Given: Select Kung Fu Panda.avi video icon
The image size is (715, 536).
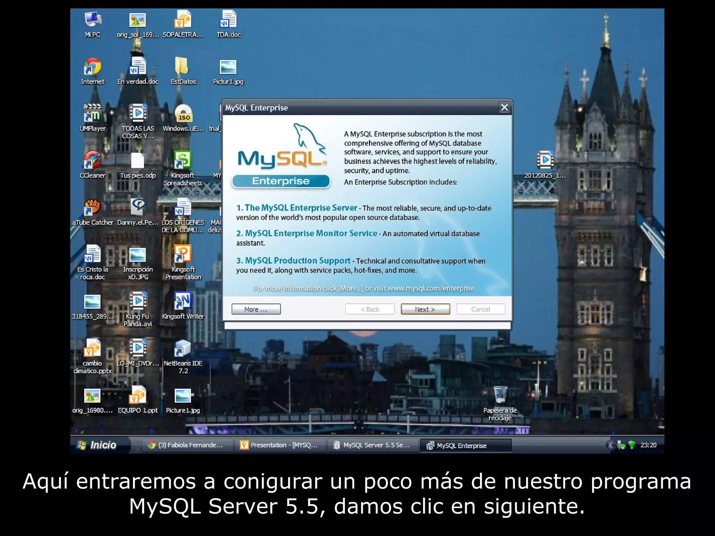Looking at the screenshot, I should pos(138,310).
